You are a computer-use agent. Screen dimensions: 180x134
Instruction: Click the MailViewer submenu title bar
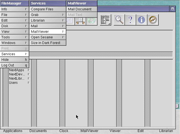(x=82, y=3)
